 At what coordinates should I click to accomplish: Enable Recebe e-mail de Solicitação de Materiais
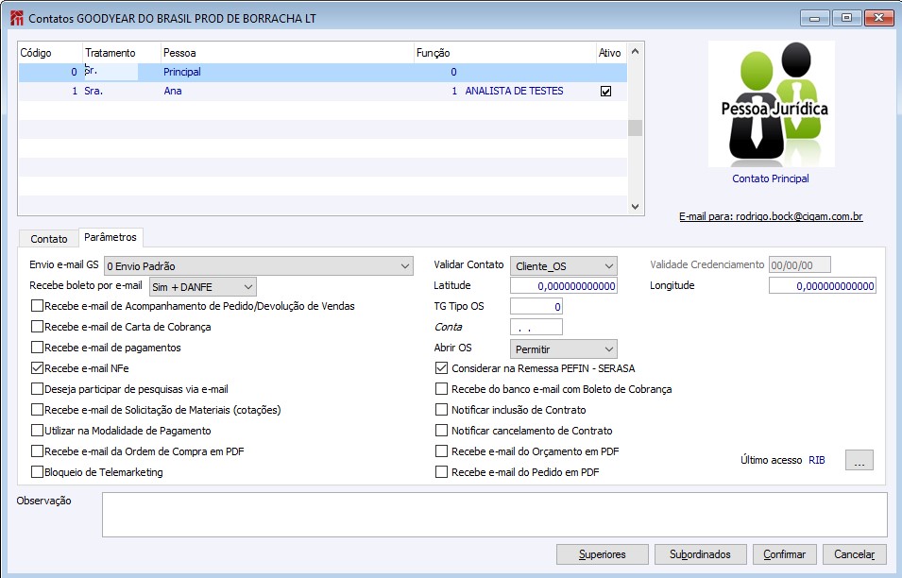(38, 410)
